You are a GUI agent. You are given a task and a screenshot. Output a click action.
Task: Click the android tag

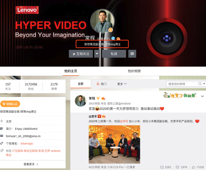coord(56,151)
